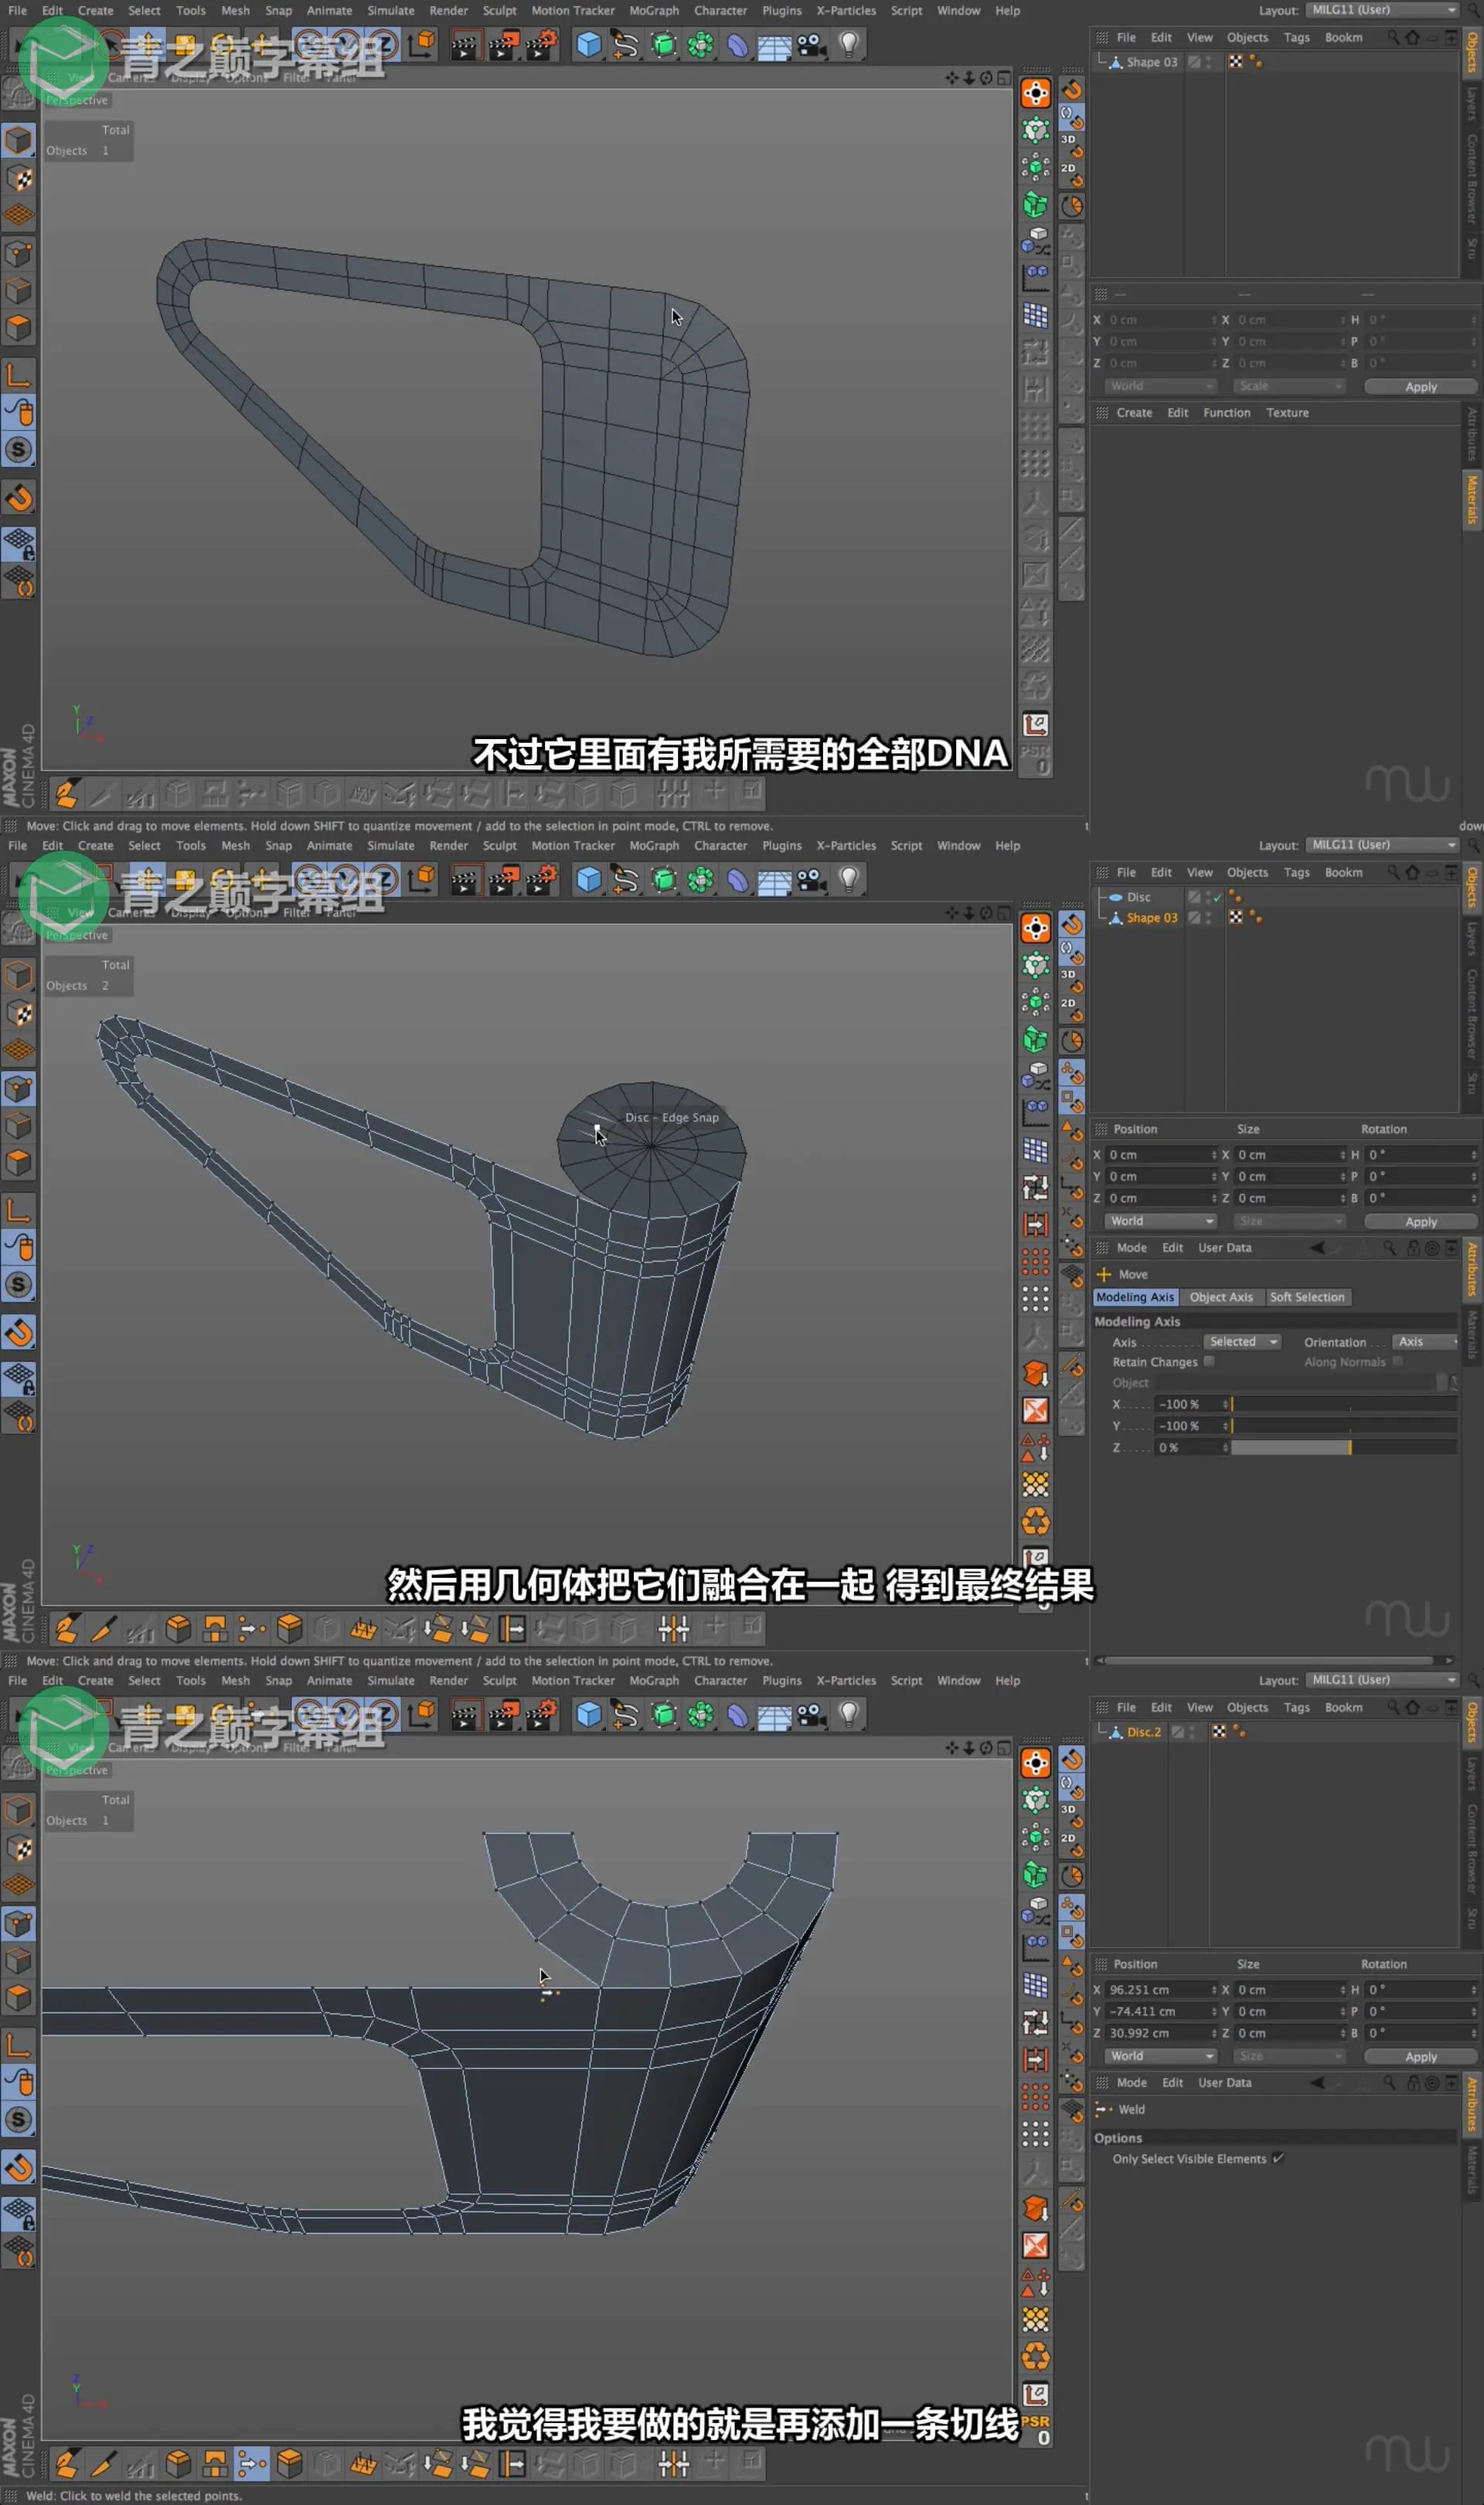Open the Tags menu in bottom frame Objects manager
Image resolution: width=1484 pixels, height=2505 pixels.
tap(1296, 1707)
